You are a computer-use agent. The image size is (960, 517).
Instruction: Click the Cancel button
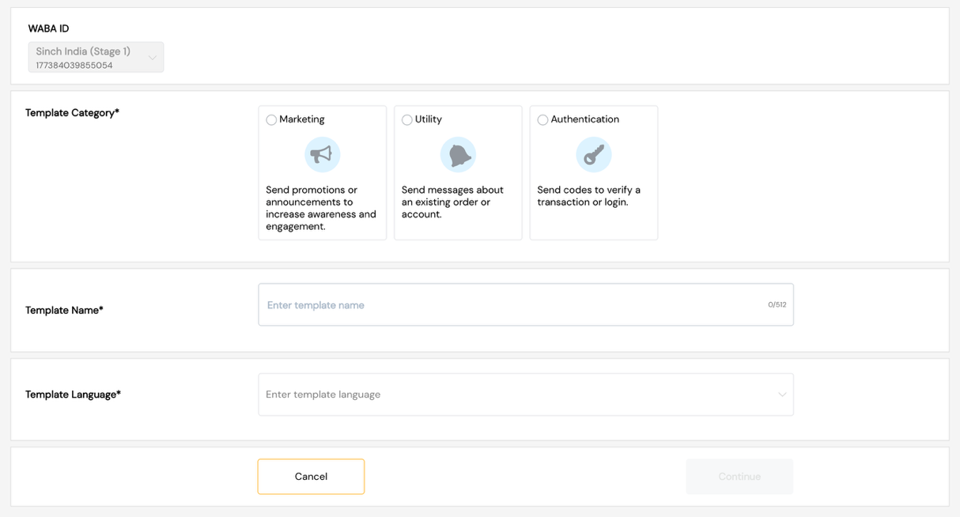[311, 477]
